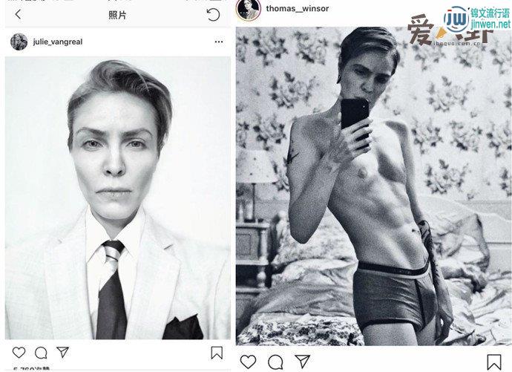The width and height of the screenshot is (512, 372).
Task: View the like count under julie_vangreal's post
Action: 32,369
